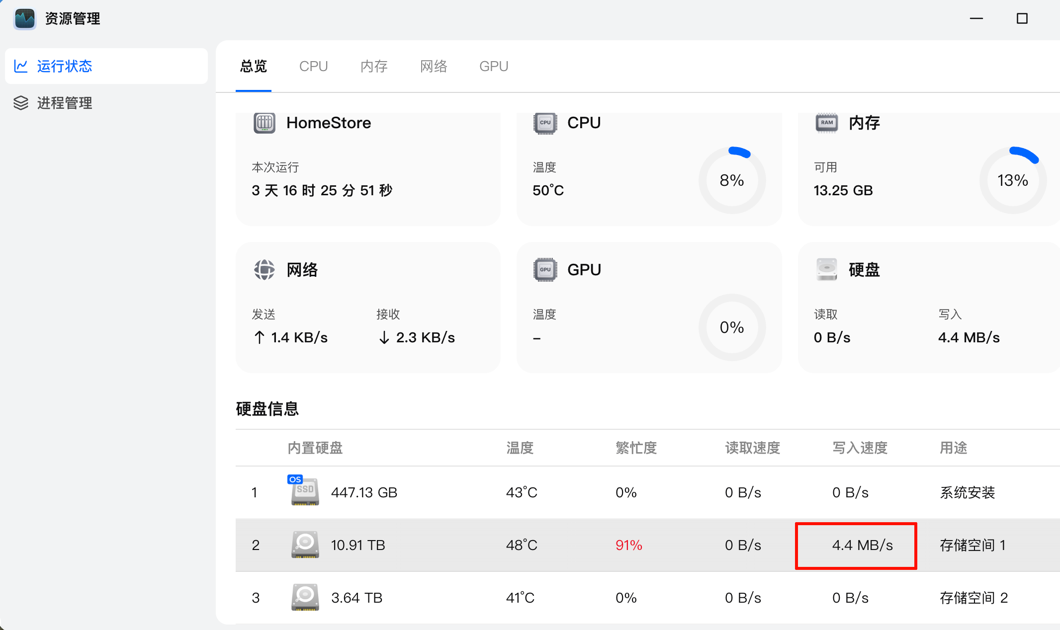Click the GPU chip icon in overview card
Screen dimensions: 1060x630
(x=545, y=270)
